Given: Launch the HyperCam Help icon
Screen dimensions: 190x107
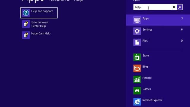Looking at the screenshot, I should click(26, 35).
